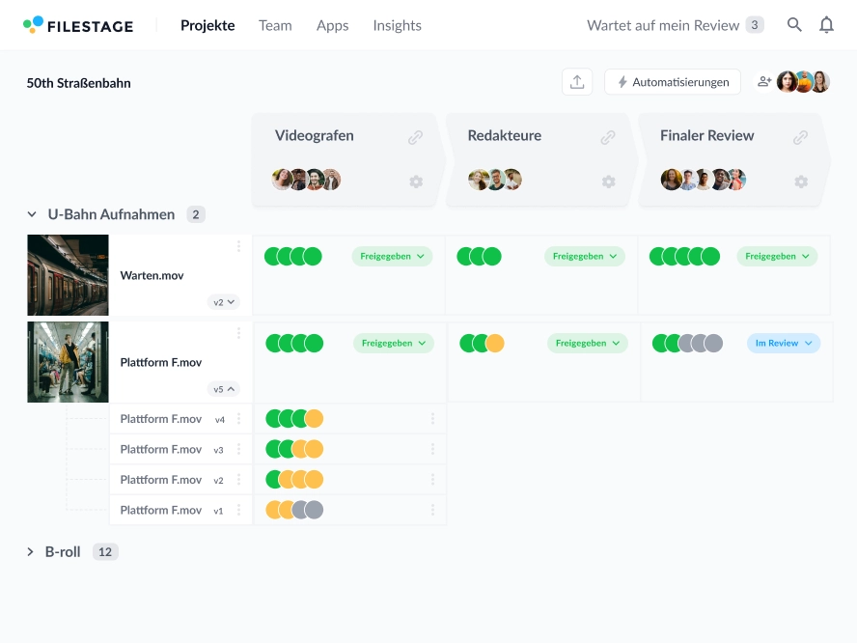Image resolution: width=857 pixels, height=643 pixels.
Task: Copy the Videografen review link icon
Action: pos(415,137)
